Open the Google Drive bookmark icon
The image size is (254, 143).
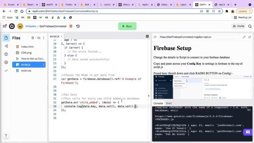point(58,17)
